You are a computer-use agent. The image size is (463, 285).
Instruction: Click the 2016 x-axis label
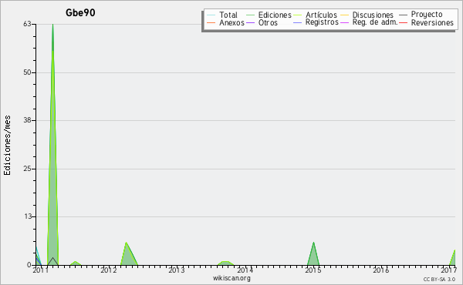pyautogui.click(x=380, y=270)
